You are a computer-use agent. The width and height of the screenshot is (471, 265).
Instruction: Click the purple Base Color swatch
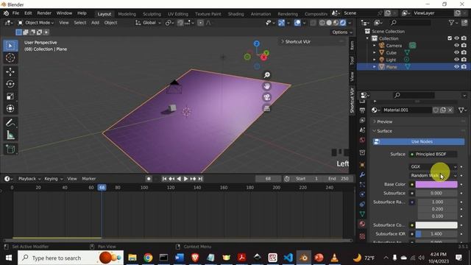[436, 185]
